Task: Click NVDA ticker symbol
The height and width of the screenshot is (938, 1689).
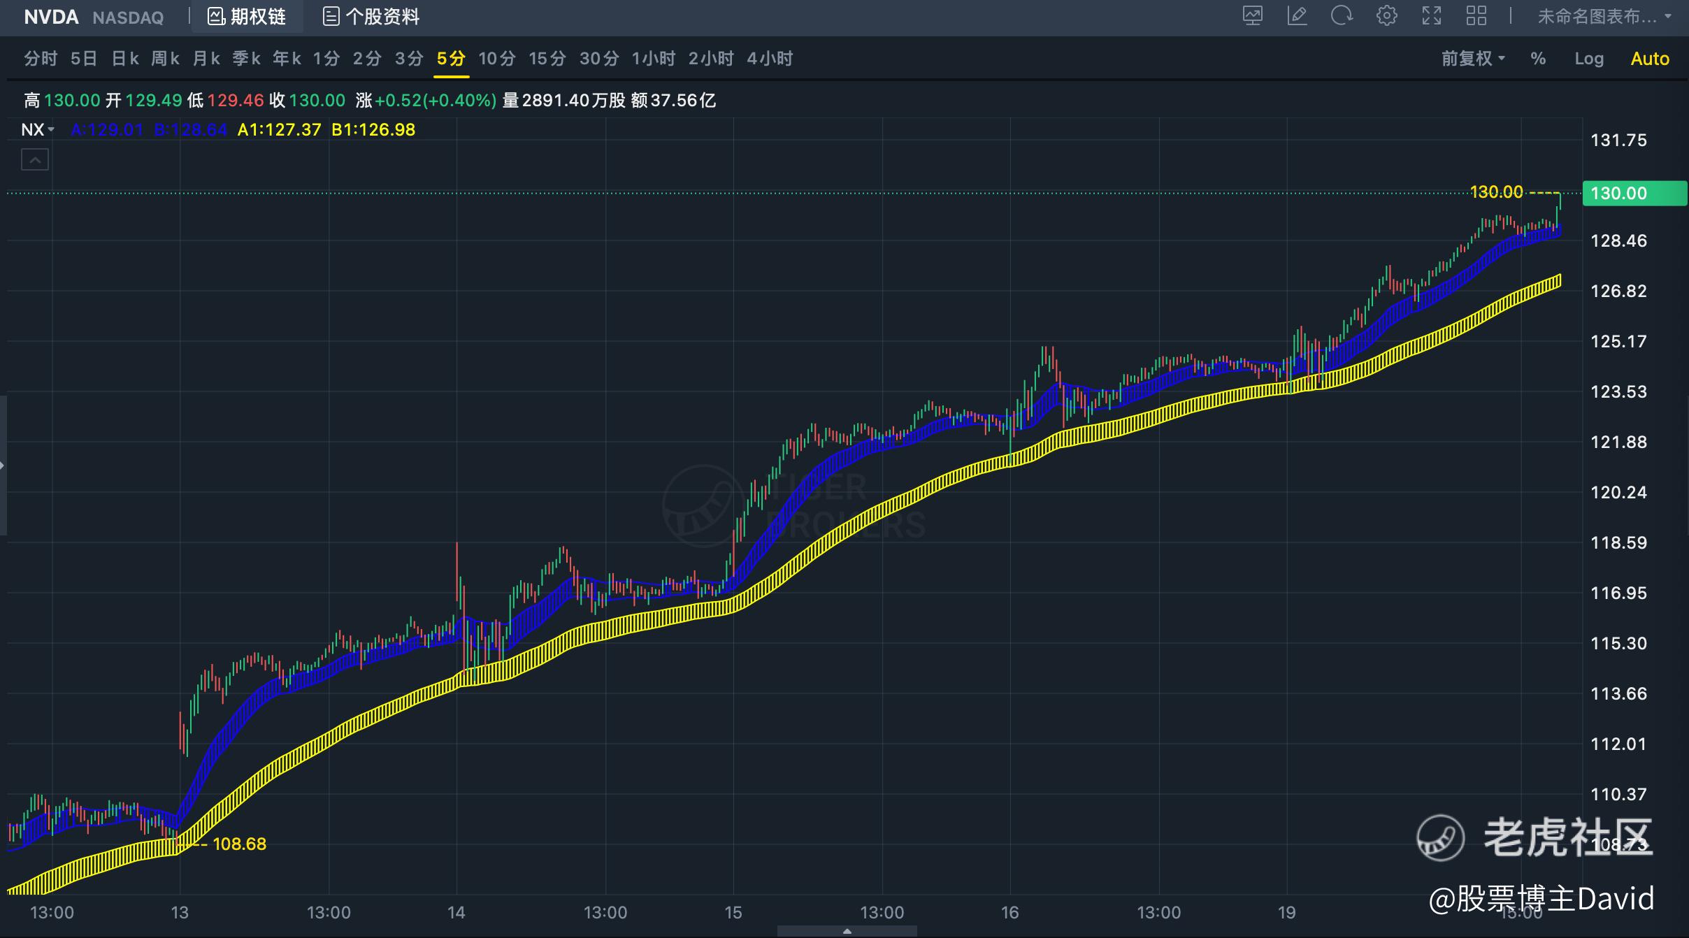Action: click(x=51, y=17)
